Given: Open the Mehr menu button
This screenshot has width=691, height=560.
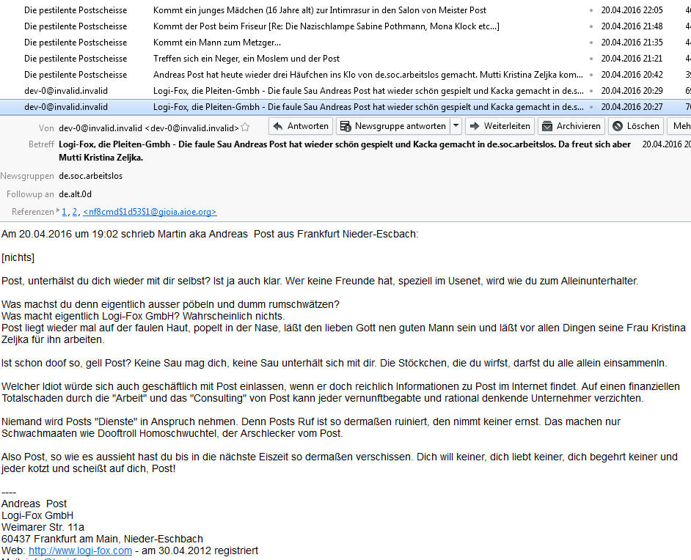Looking at the screenshot, I should pos(679,126).
